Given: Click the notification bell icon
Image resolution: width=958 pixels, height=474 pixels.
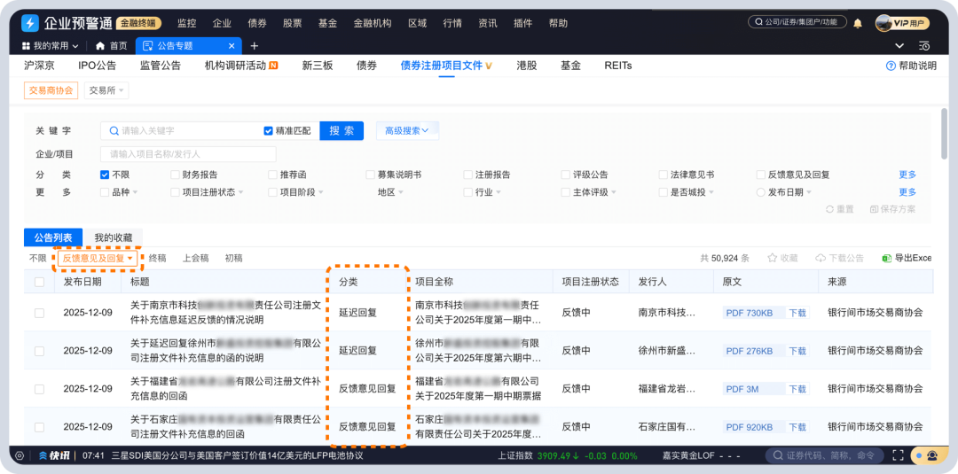Looking at the screenshot, I should click(858, 23).
